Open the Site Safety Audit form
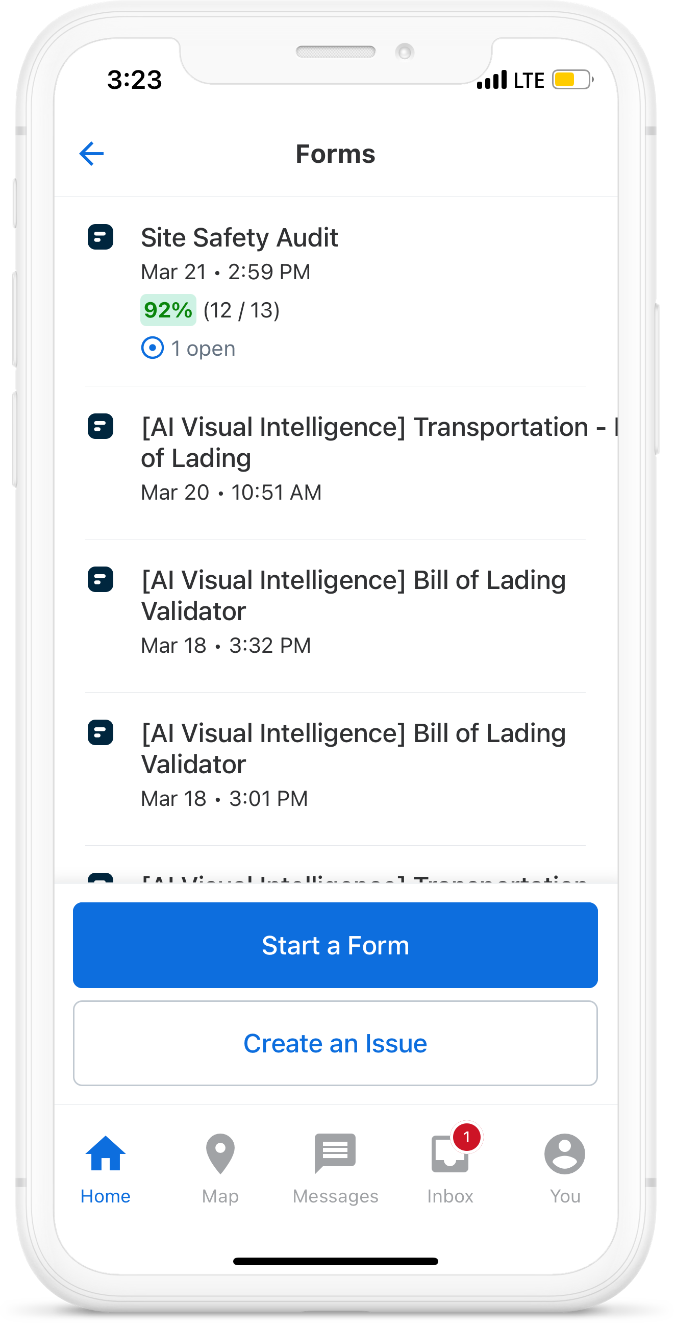The width and height of the screenshot is (675, 1327). coord(239,238)
